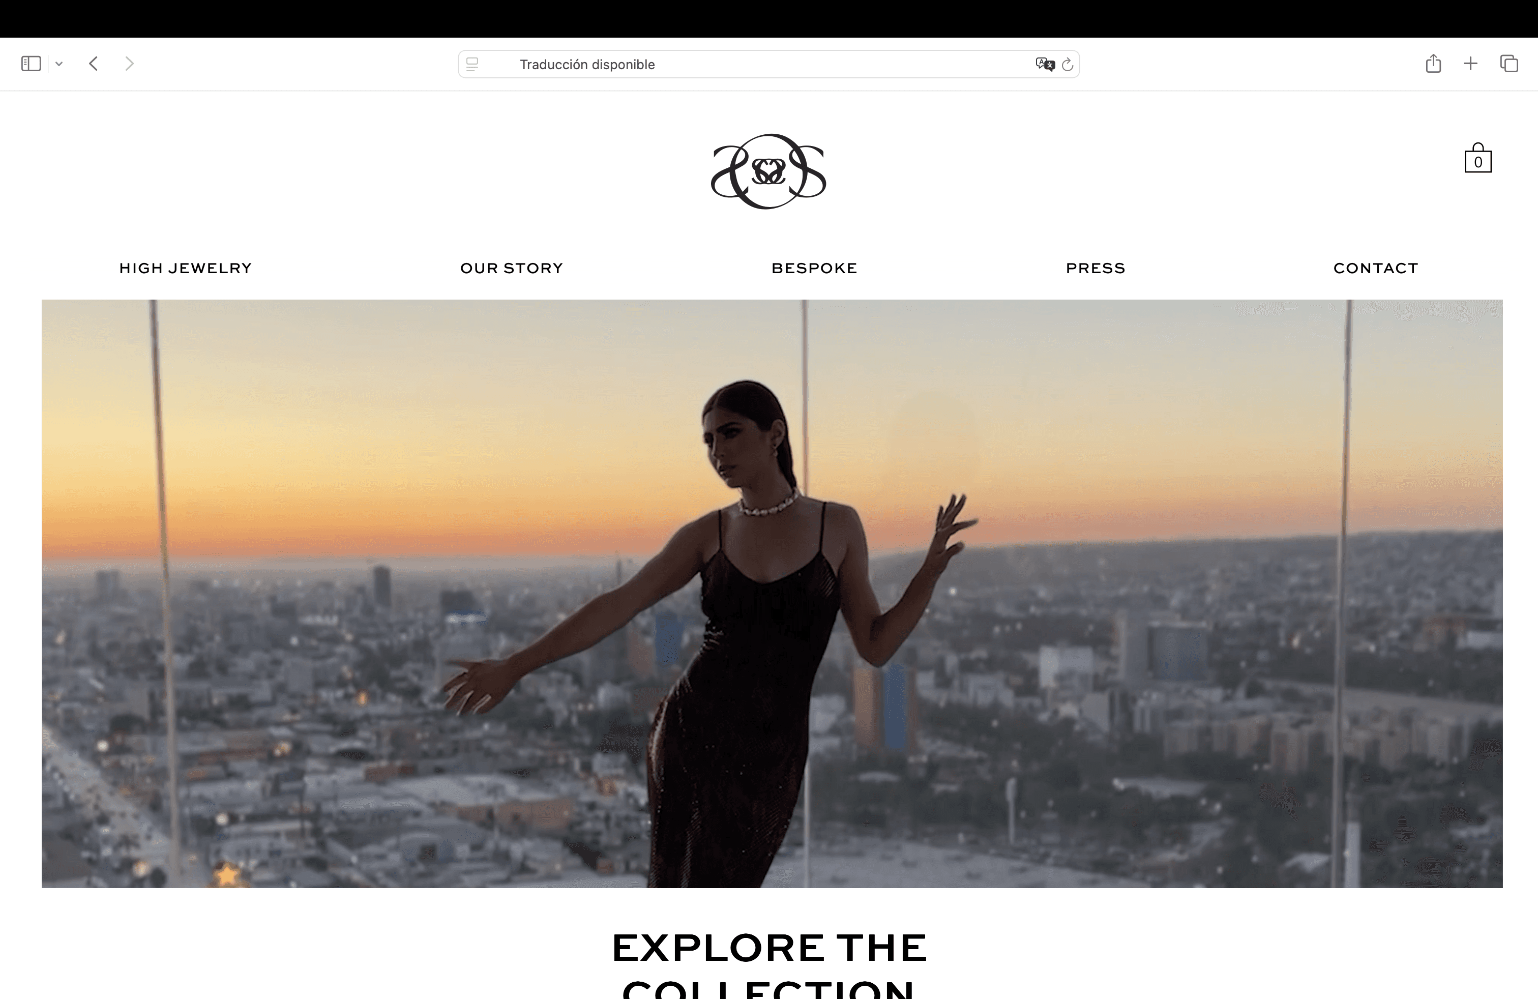Open the Share menu icon
The width and height of the screenshot is (1538, 999).
point(1433,63)
